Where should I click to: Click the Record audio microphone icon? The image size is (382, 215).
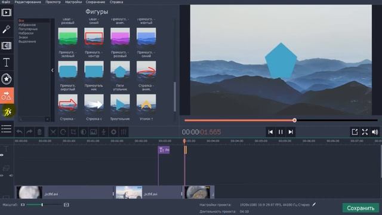[103, 132]
